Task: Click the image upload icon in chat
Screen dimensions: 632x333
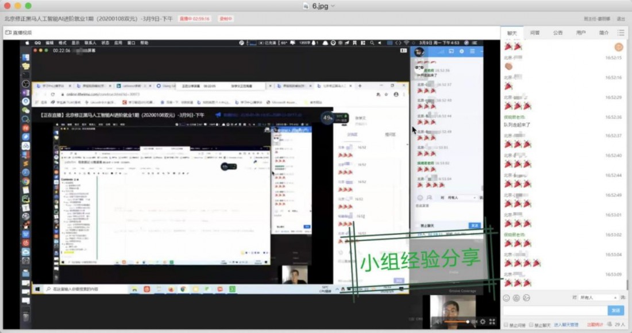Action: coord(526,298)
